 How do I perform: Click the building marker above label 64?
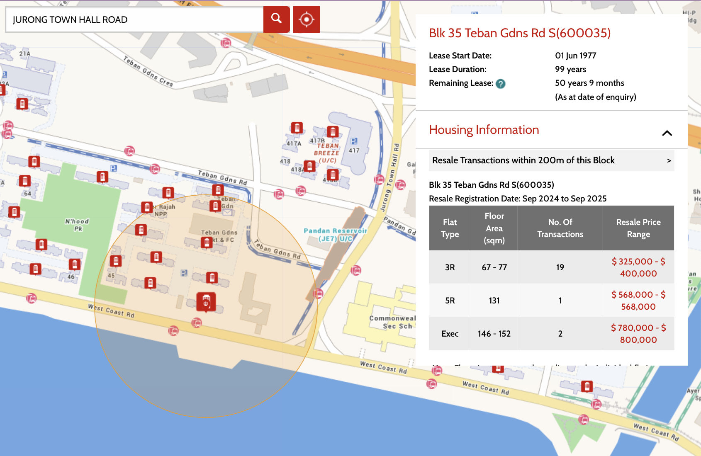pyautogui.click(x=25, y=181)
